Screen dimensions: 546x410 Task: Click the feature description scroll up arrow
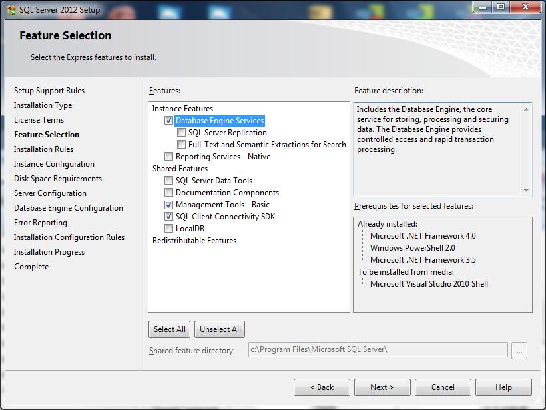pos(526,109)
